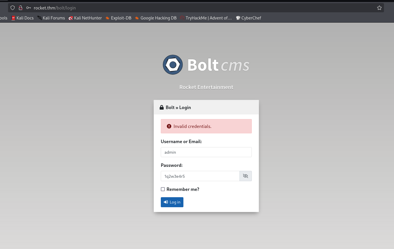Viewport: 394px width, 249px height.
Task: Open the Exploit-DB bookmark
Action: point(118,18)
